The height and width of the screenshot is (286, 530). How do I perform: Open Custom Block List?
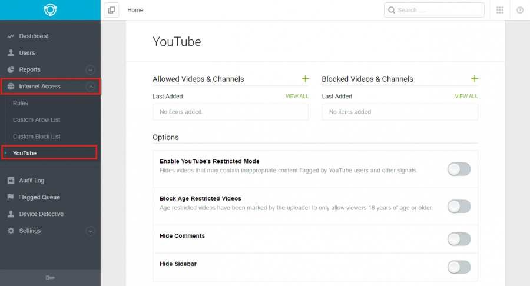[x=37, y=137]
